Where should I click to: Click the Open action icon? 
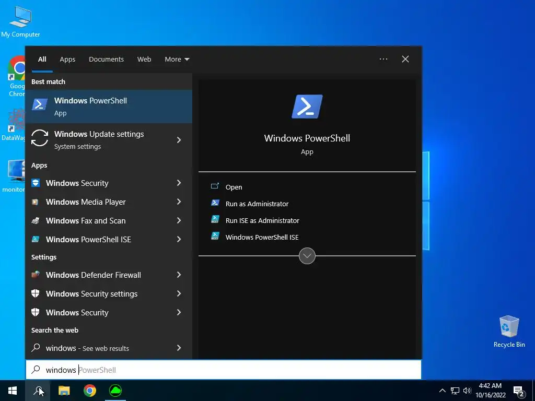[215, 186]
